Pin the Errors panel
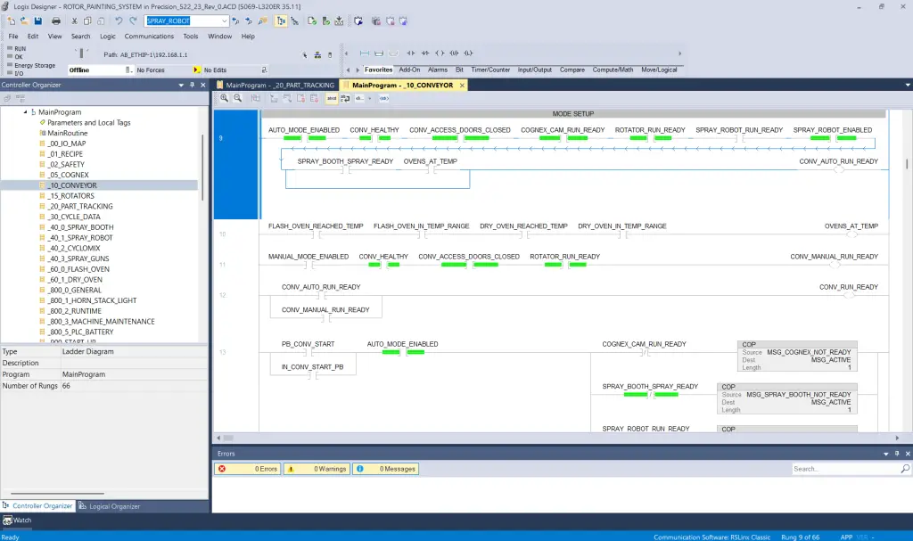 tap(897, 454)
